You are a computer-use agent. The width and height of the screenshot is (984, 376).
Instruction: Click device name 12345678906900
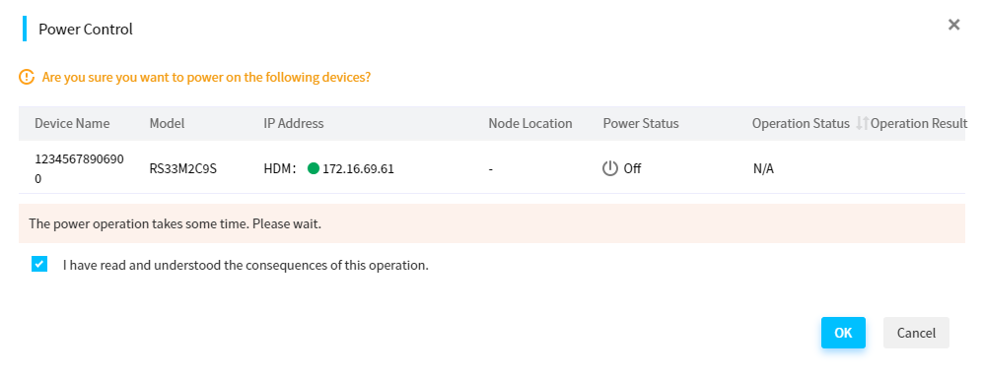click(x=79, y=168)
